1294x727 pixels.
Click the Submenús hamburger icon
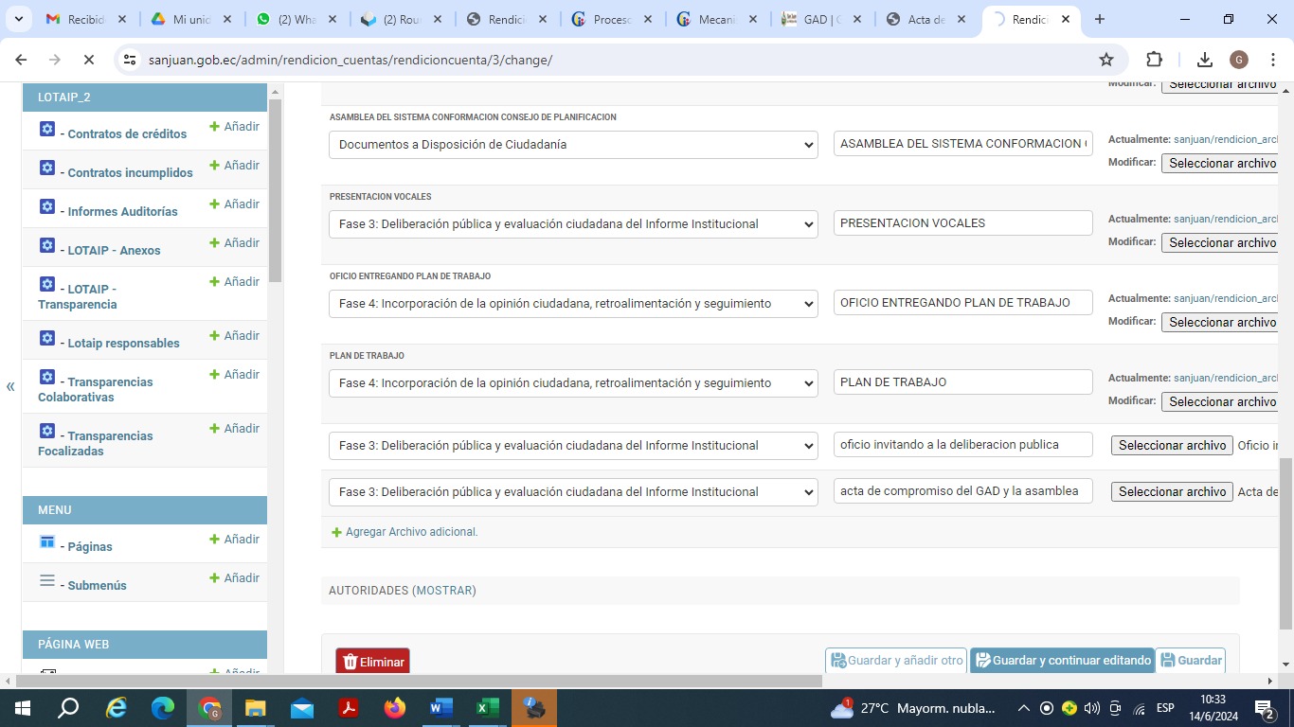(47, 580)
